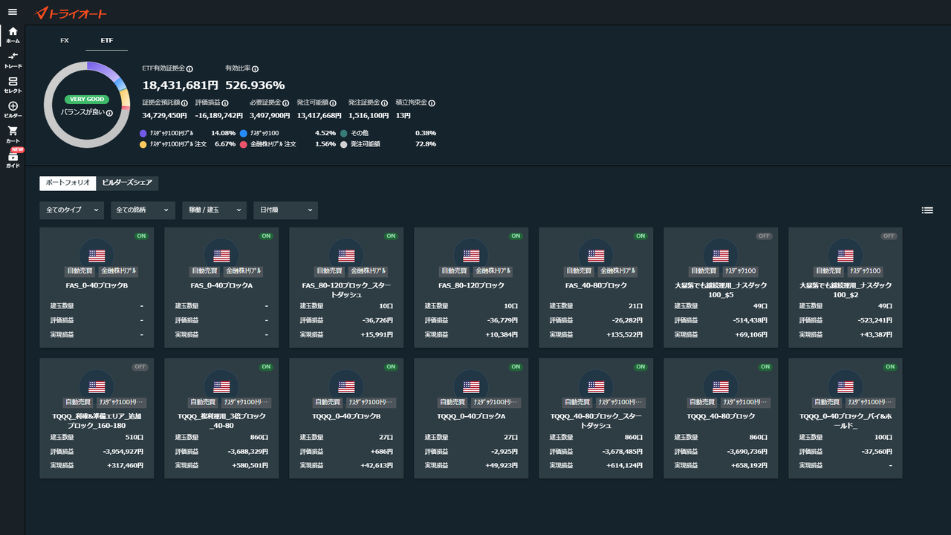Toggle ON badge of FAS_40-80ブロック
The height and width of the screenshot is (535, 951).
640,236
